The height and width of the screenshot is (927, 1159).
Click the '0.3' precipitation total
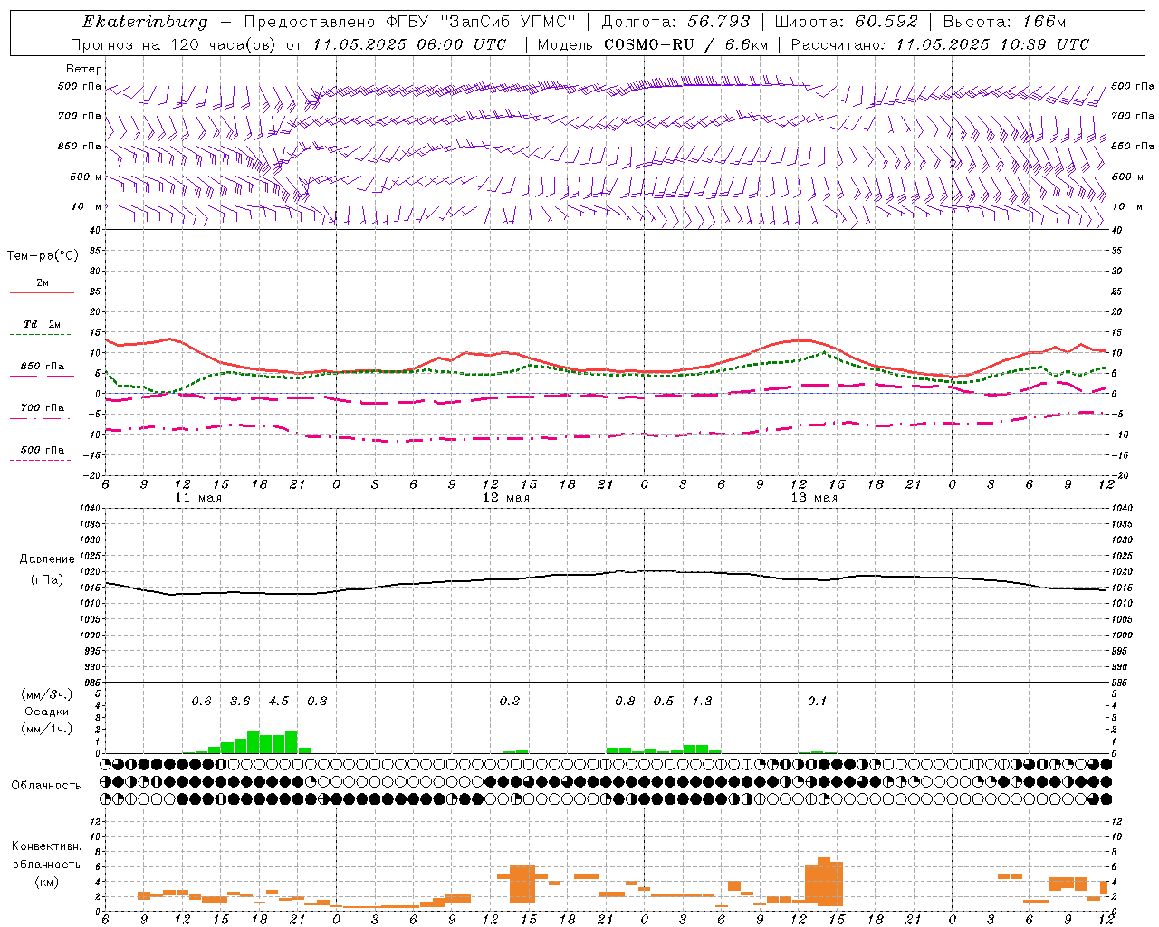pos(317,701)
